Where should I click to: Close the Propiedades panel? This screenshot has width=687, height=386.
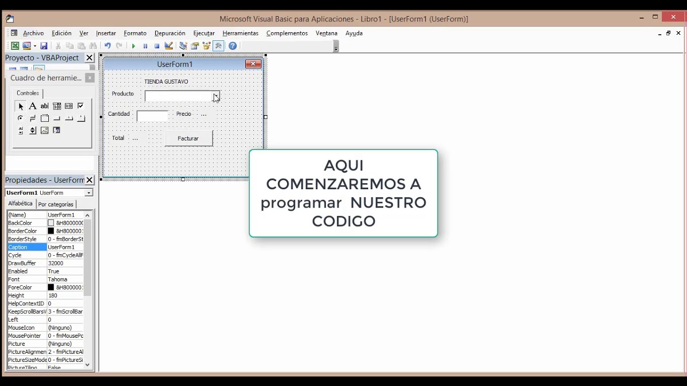[90, 180]
